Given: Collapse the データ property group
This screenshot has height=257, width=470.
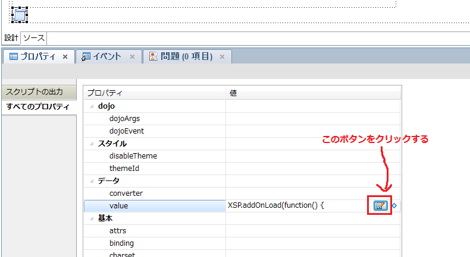Looking at the screenshot, I should click(x=92, y=181).
